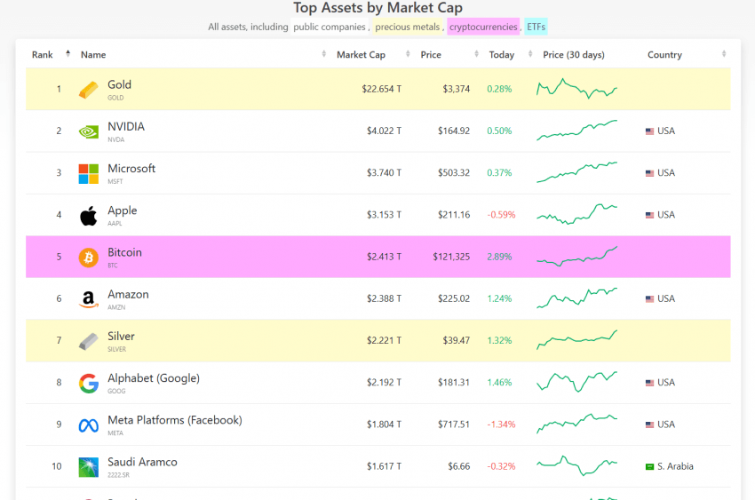This screenshot has height=500, width=755.
Task: Click Microsoft 30-day price chart
Action: [x=576, y=172]
